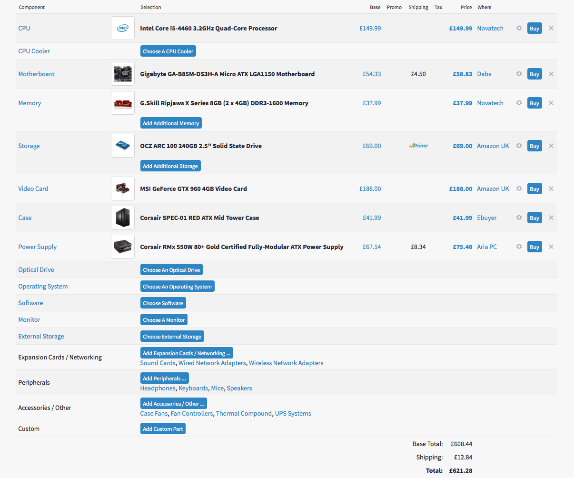This screenshot has width=574, height=478.
Task: Click the Corsair case thumbnail
Action: (123, 218)
